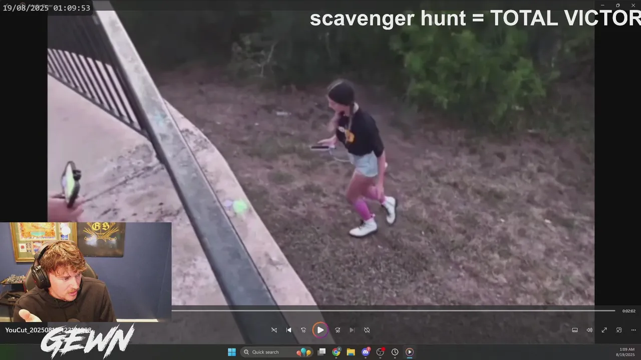Open the red-badged round taskbar app

click(x=381, y=352)
